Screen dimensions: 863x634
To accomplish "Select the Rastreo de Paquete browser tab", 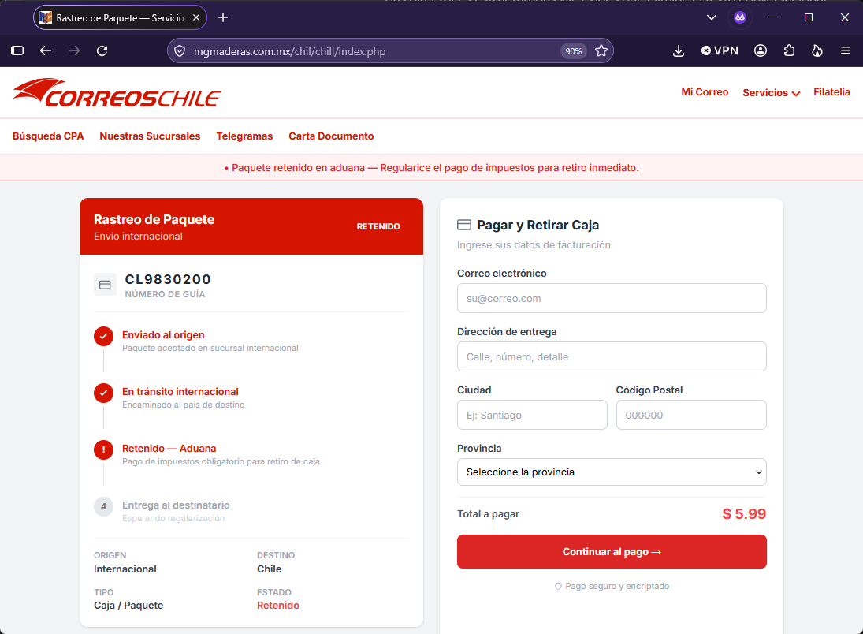I will (120, 17).
